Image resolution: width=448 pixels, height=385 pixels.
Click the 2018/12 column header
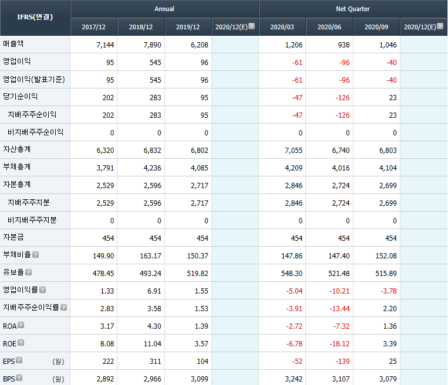[x=141, y=27]
